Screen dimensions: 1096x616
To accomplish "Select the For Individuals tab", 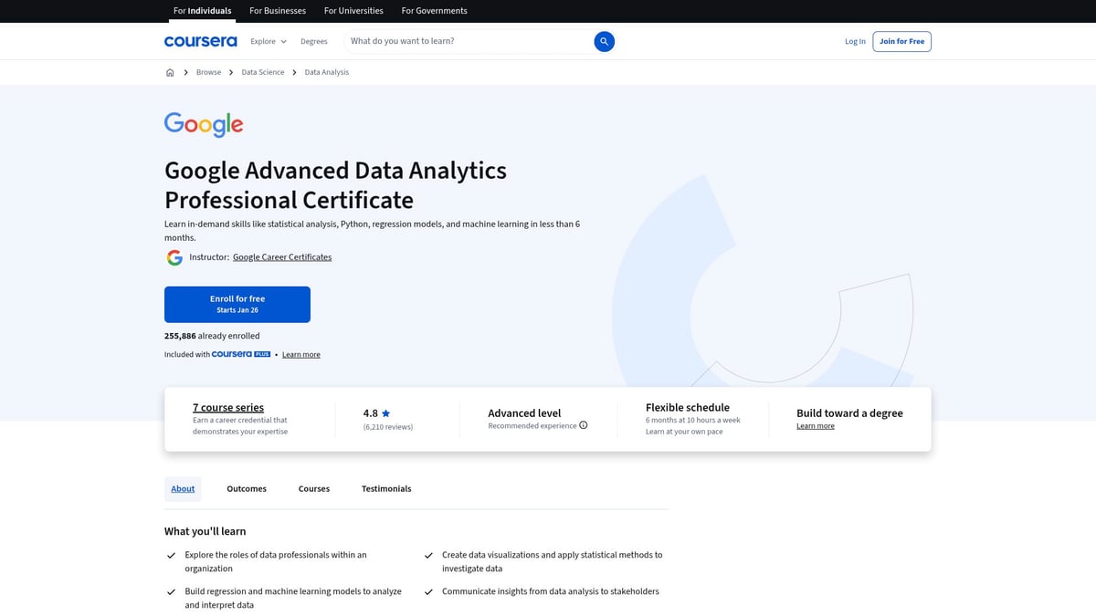I will tap(203, 11).
